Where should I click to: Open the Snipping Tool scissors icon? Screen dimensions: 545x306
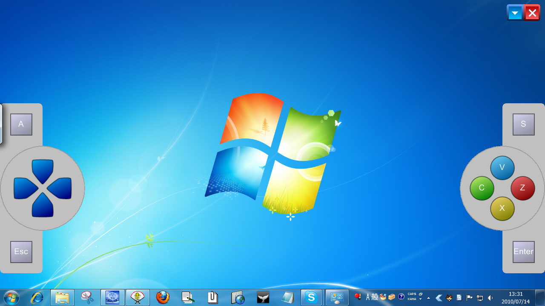coord(87,297)
